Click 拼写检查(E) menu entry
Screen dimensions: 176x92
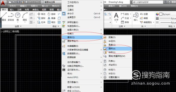82,22
